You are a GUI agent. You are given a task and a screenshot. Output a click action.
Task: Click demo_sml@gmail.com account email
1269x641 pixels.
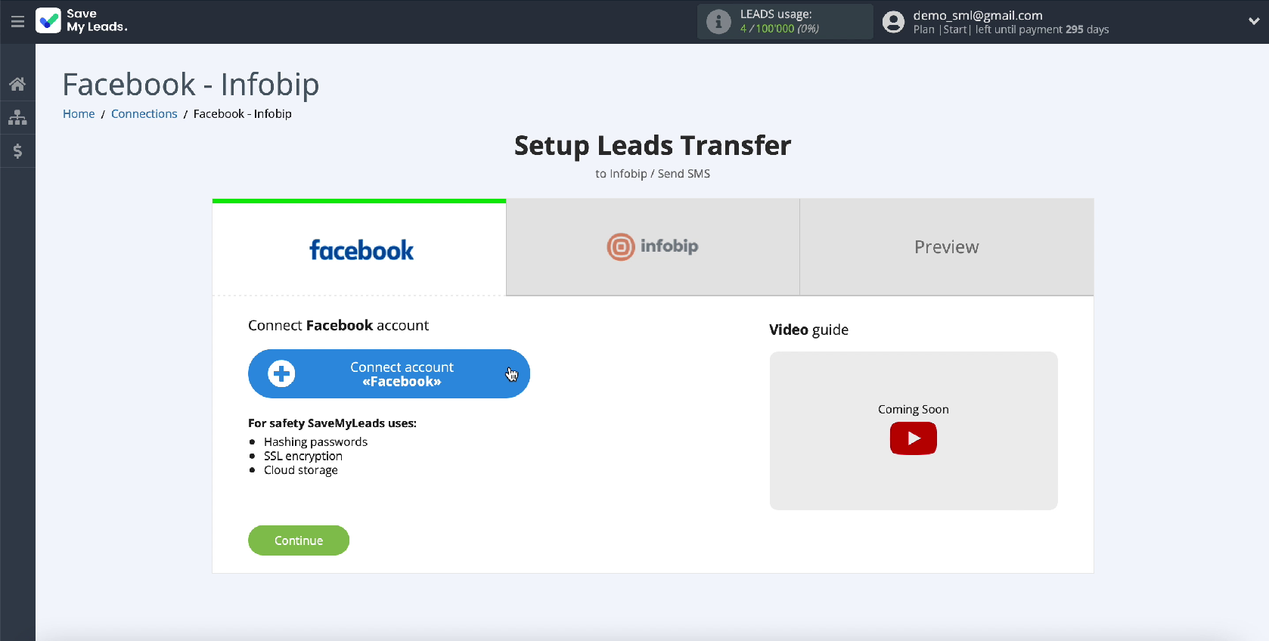point(978,15)
